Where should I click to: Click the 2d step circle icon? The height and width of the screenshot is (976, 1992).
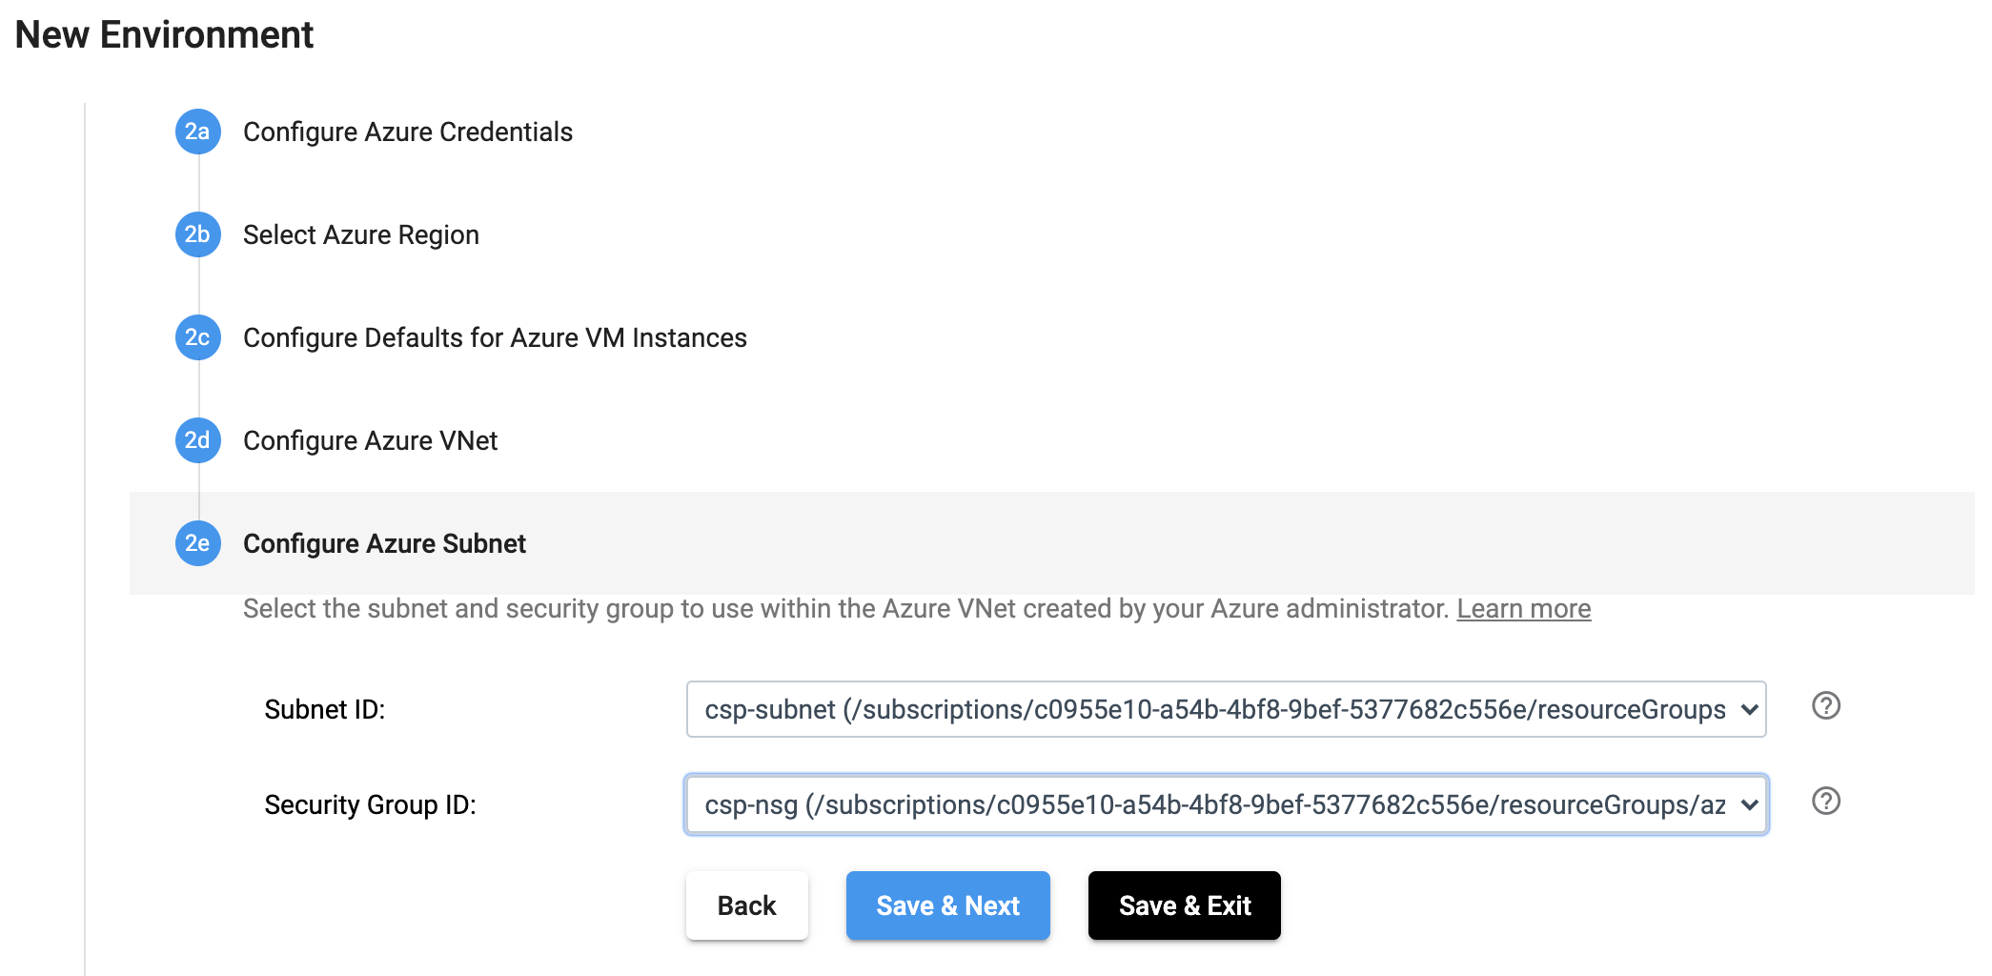pos(197,440)
